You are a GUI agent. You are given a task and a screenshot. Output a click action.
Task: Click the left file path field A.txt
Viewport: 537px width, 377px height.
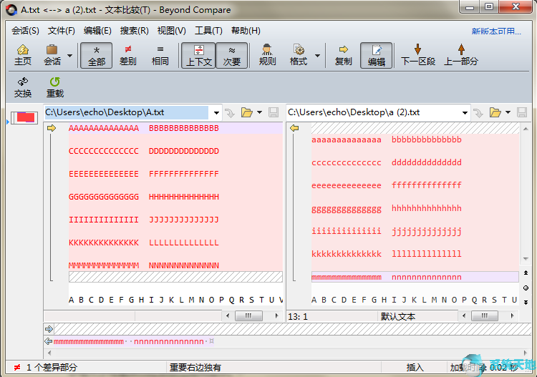pyautogui.click(x=126, y=112)
